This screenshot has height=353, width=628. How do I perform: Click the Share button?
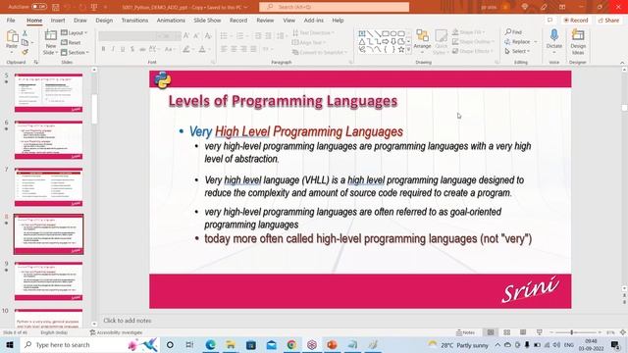pos(608,21)
